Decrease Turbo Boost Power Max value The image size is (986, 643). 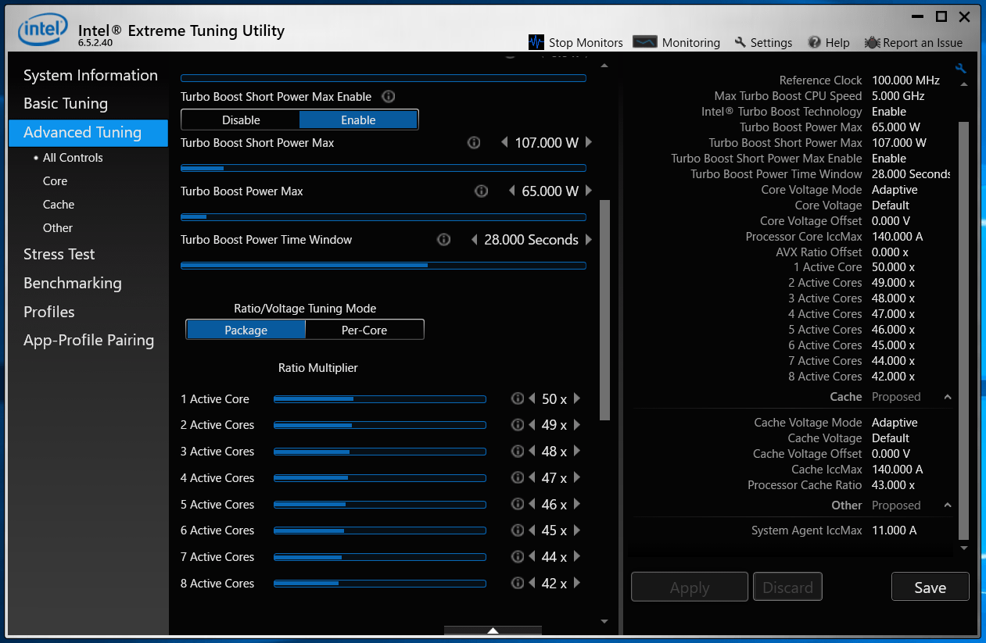click(512, 191)
